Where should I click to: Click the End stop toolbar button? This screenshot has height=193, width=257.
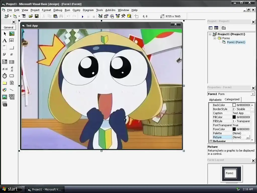(x=94, y=16)
